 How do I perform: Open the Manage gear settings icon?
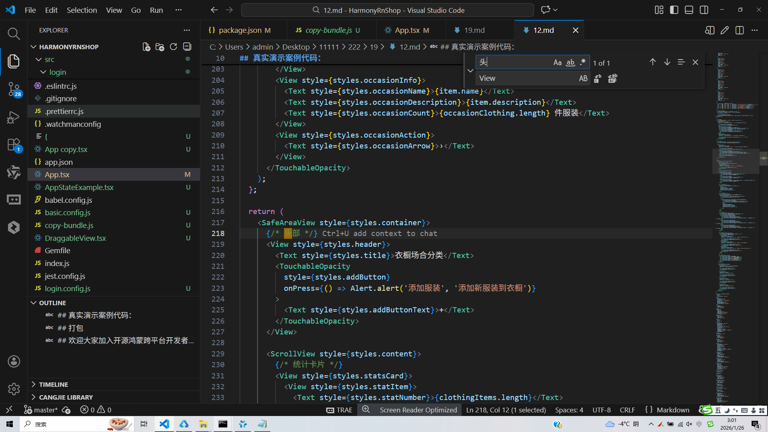[14, 389]
